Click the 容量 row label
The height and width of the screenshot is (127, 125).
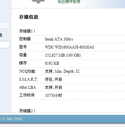pos(23,55)
